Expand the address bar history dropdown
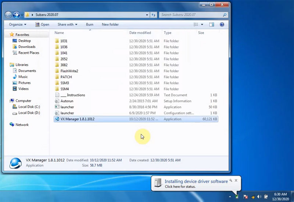 tap(147, 15)
